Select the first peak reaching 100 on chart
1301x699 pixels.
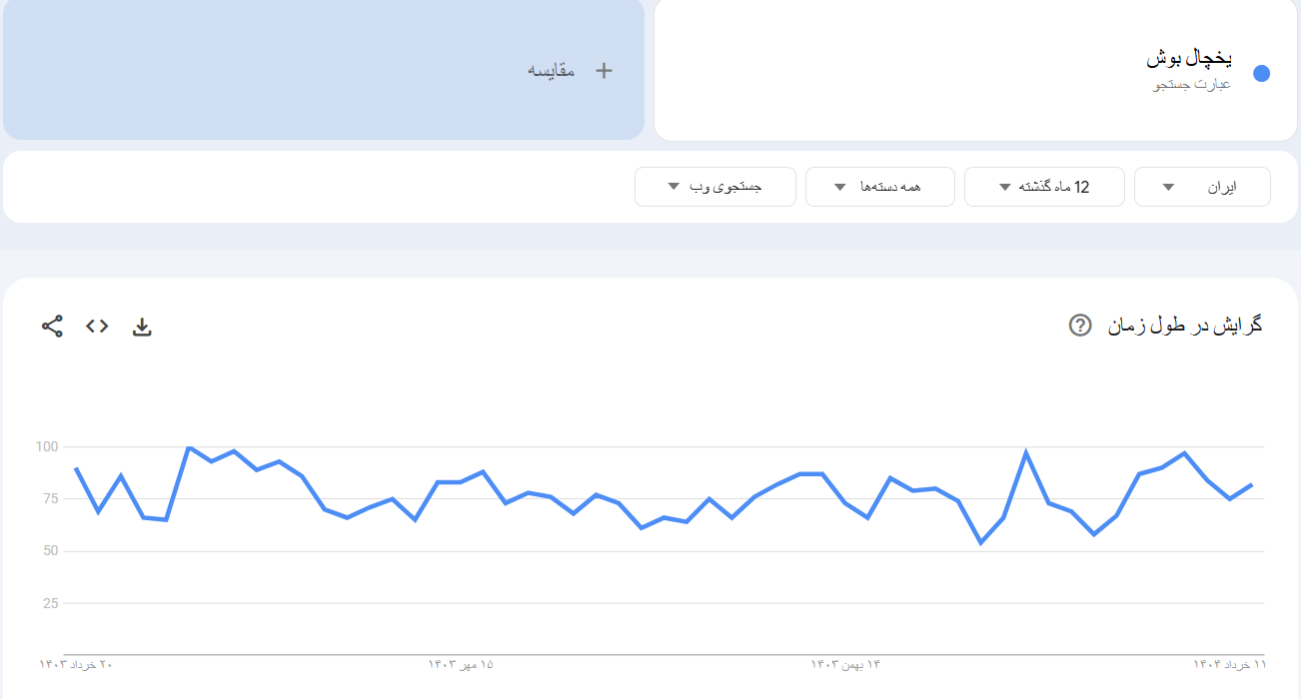click(189, 447)
